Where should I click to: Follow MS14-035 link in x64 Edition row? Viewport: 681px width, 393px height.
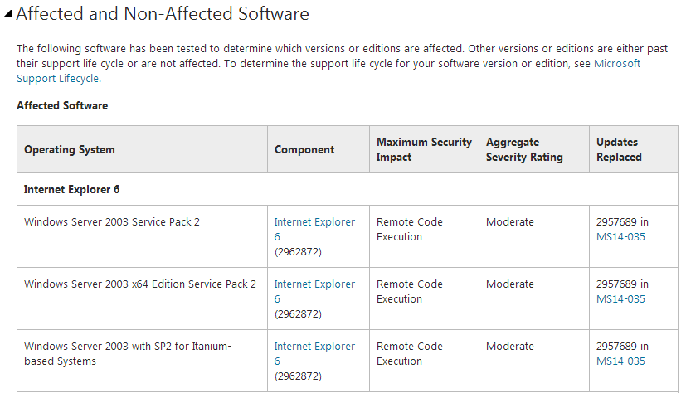pos(620,299)
